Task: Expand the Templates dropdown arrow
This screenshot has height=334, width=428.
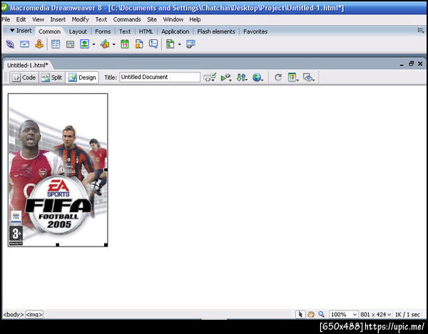Action: [x=180, y=44]
